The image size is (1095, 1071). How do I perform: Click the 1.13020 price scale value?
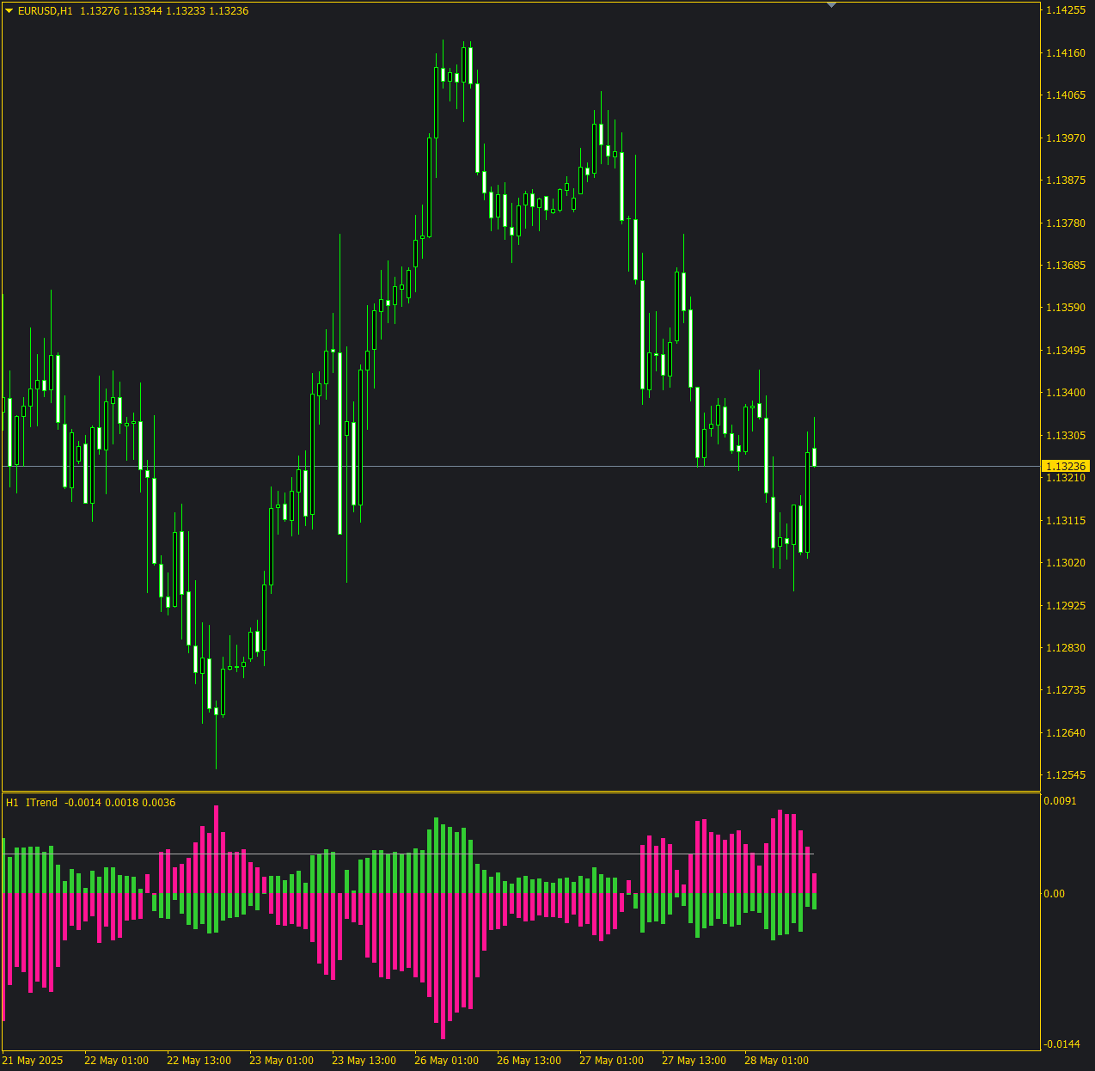click(1065, 563)
